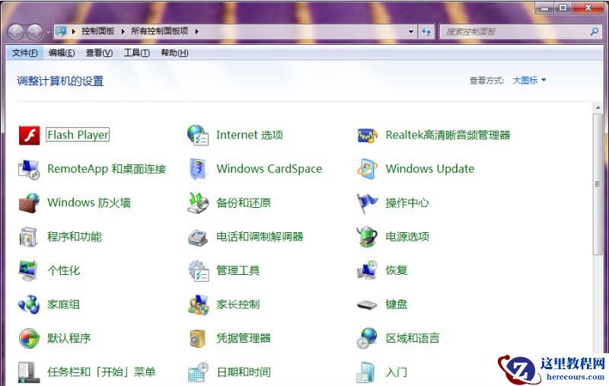Open the 默认程序 icon
This screenshot has width=609, height=386.
(x=29, y=338)
